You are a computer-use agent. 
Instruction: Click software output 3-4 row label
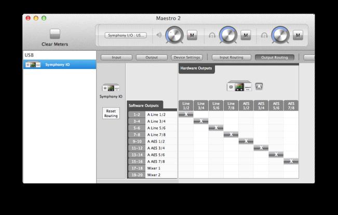click(137, 121)
